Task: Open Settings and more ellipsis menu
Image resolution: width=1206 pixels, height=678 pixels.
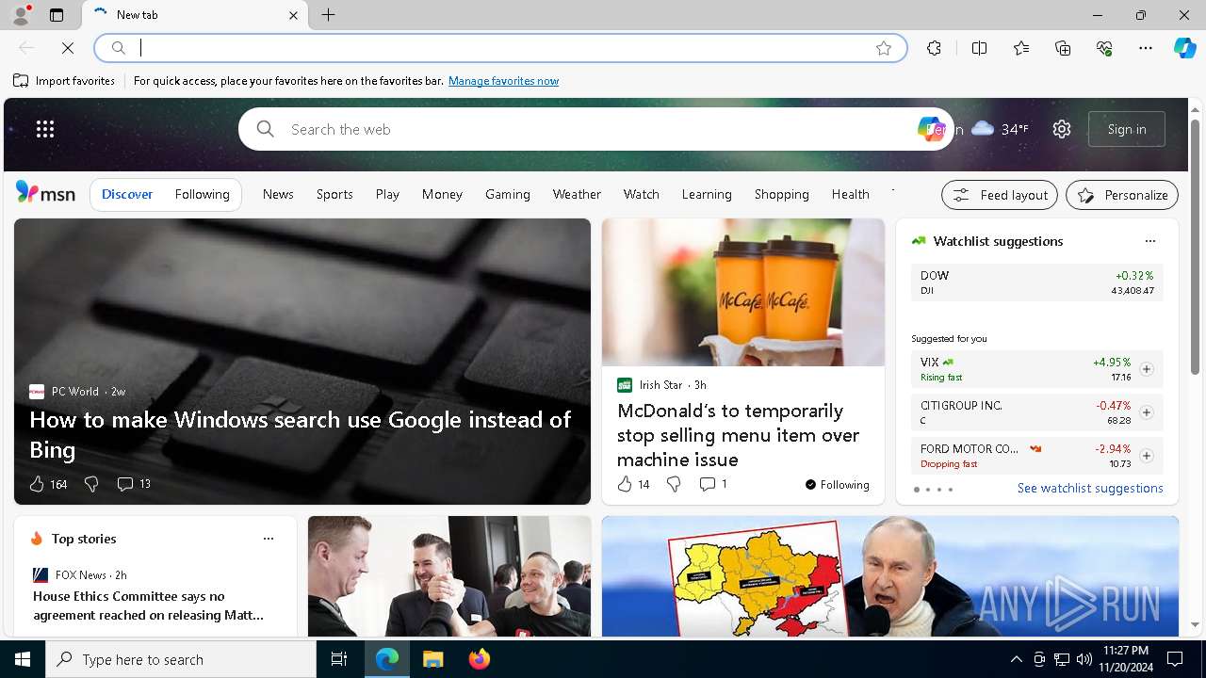Action: (x=1146, y=48)
